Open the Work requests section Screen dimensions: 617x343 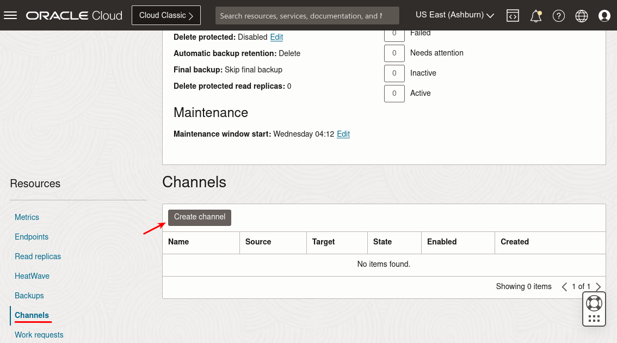(39, 335)
